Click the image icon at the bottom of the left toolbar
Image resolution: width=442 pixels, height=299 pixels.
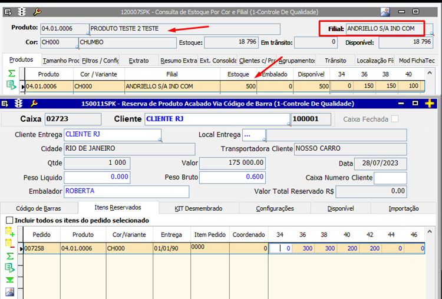(10, 292)
